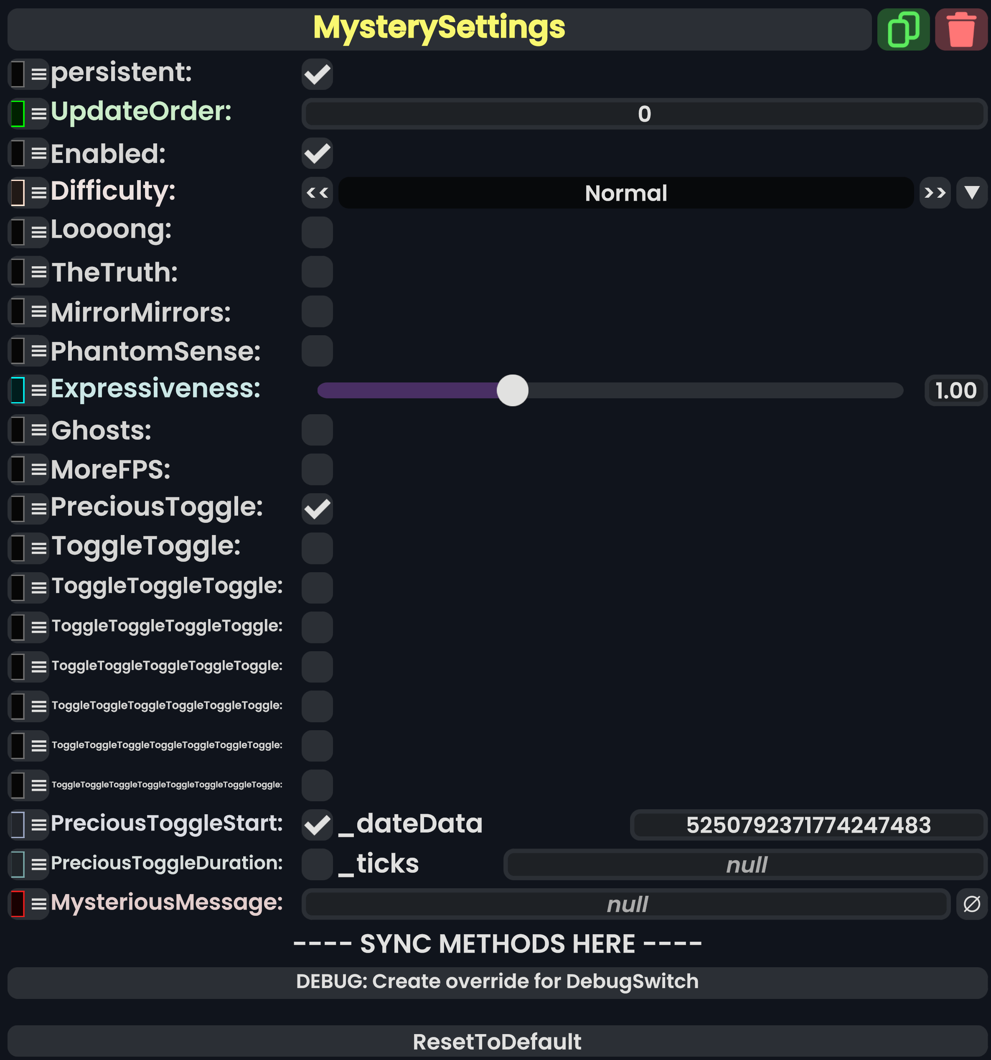Screen dimensions: 991x1060
Task: Click the red swatch icon beside MysteriousMessage
Action: coord(18,904)
